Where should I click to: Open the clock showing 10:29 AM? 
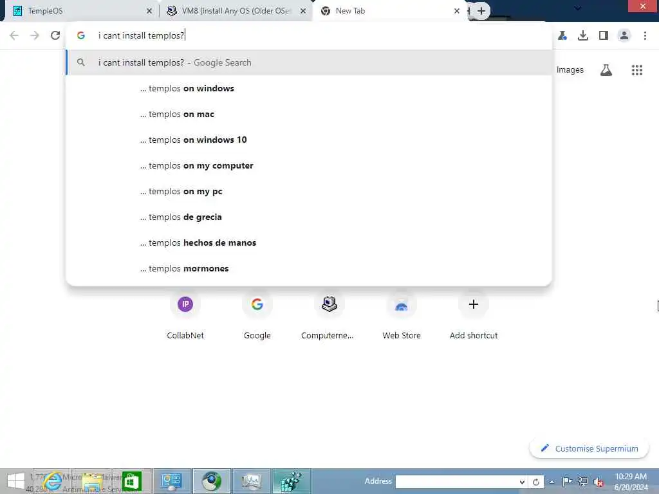tap(631, 482)
